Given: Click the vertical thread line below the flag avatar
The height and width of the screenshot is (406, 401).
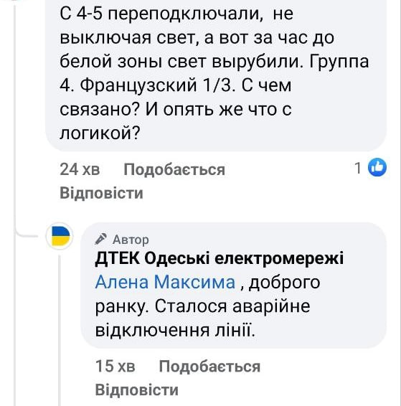Looking at the screenshot, I should click(60, 330).
